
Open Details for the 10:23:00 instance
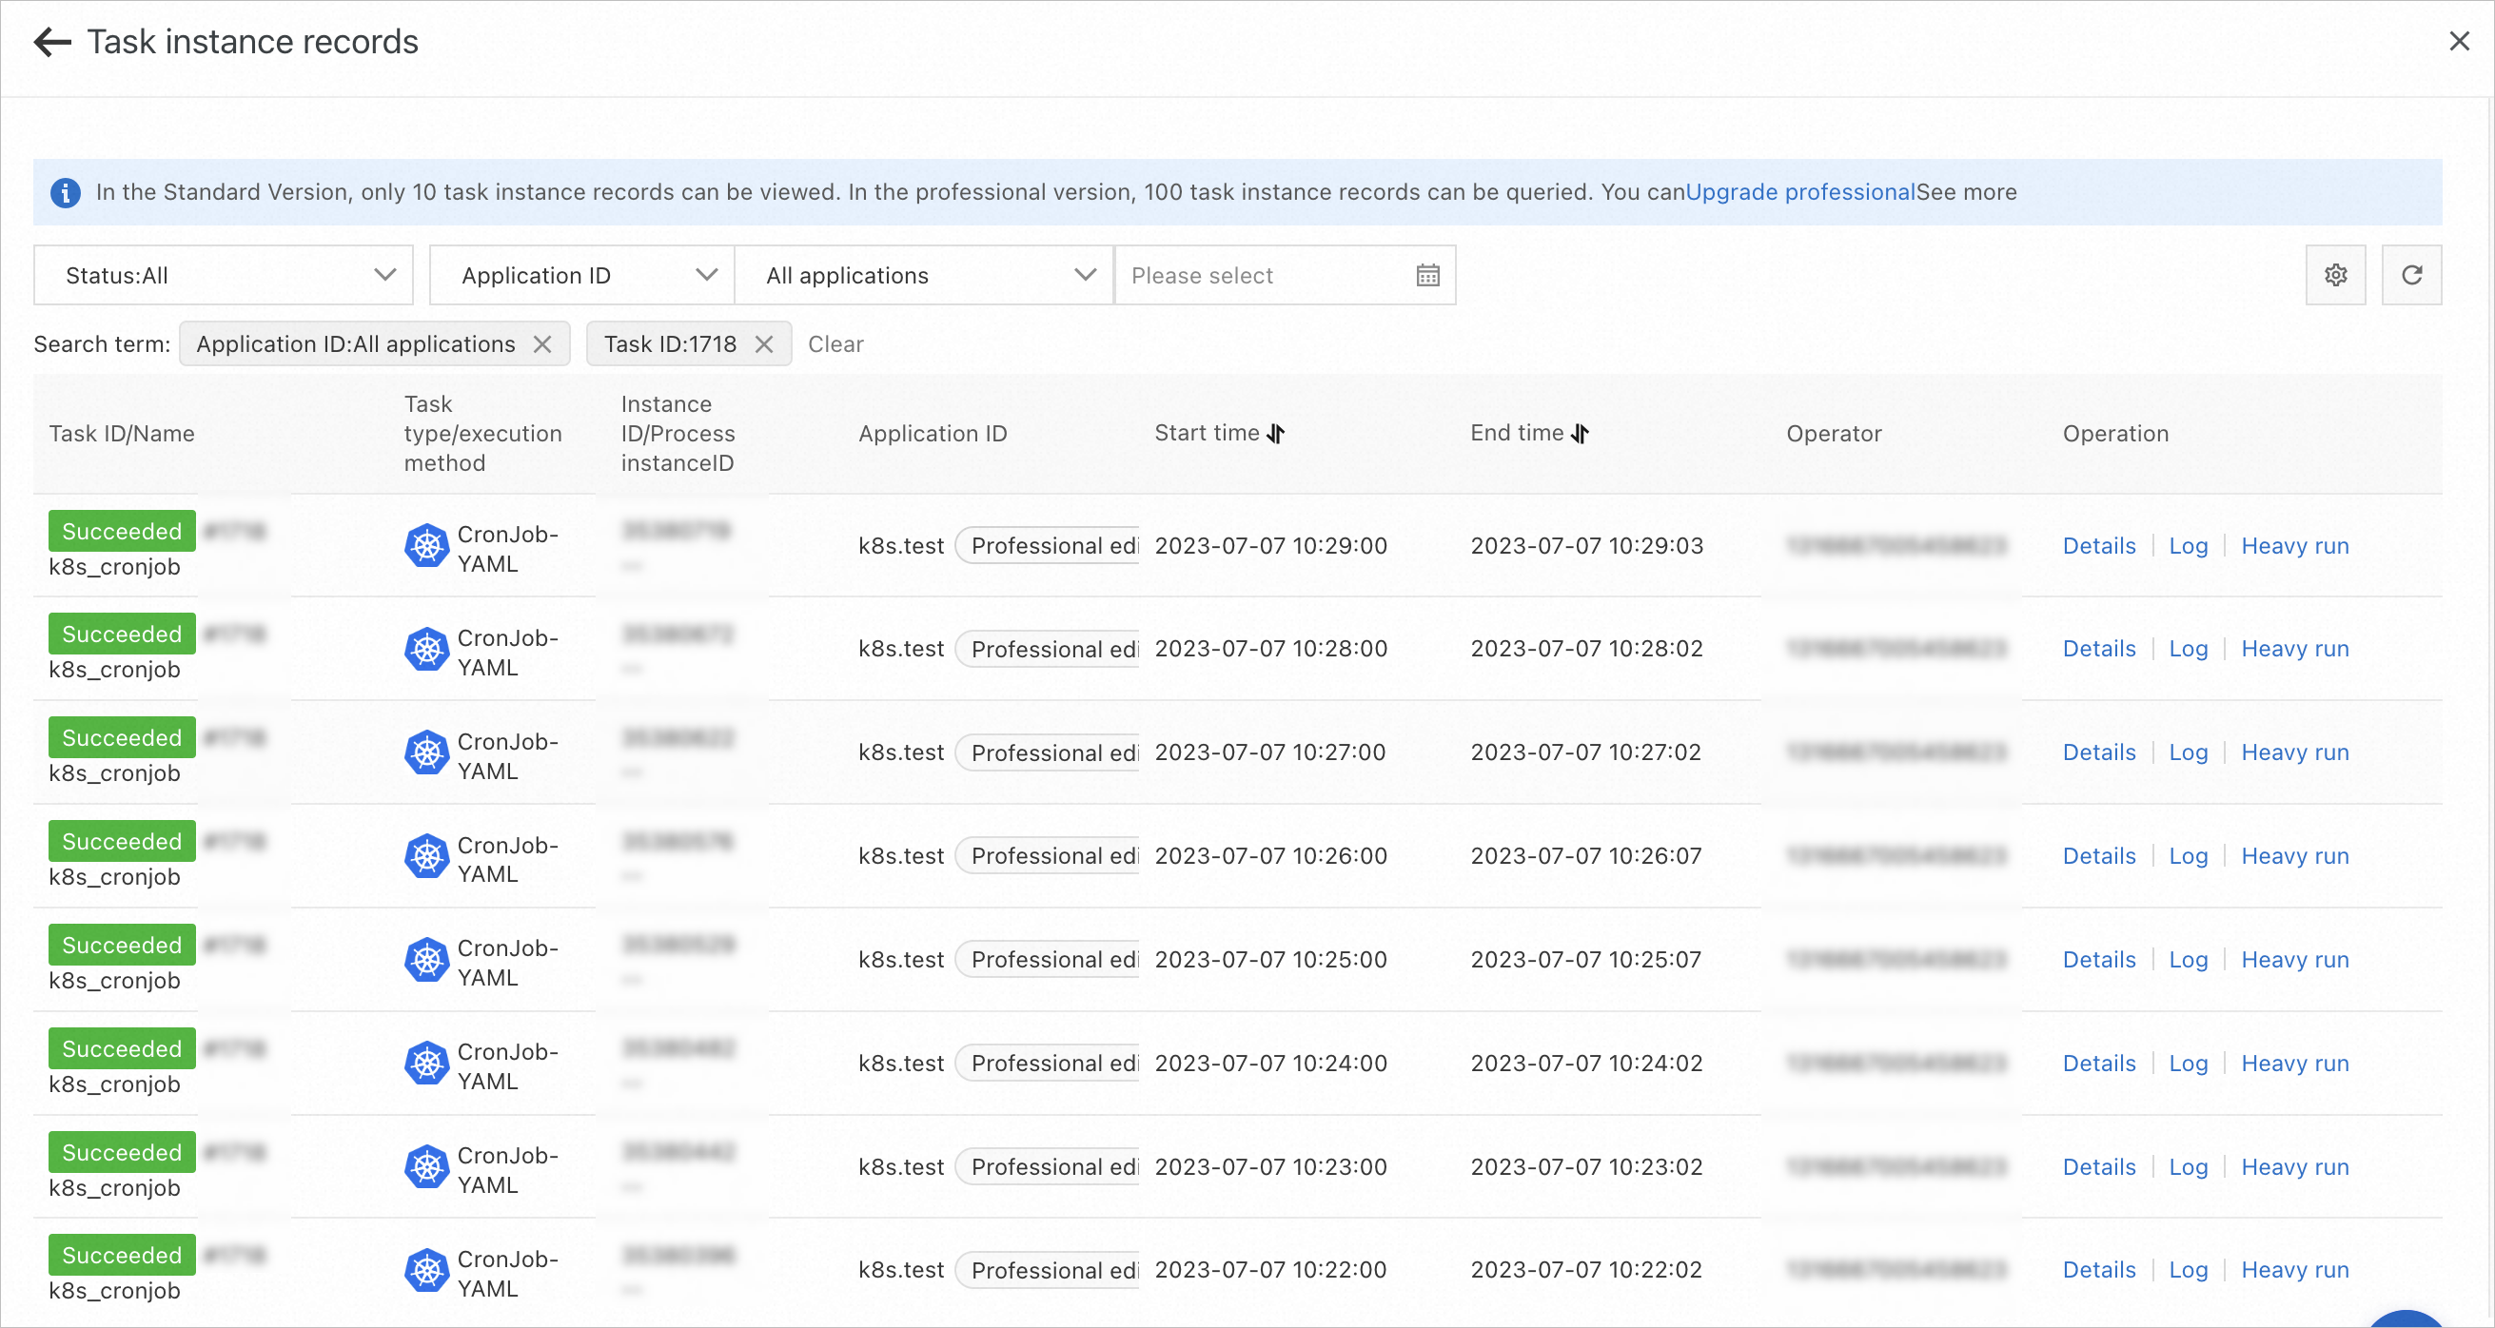pyautogui.click(x=2099, y=1166)
